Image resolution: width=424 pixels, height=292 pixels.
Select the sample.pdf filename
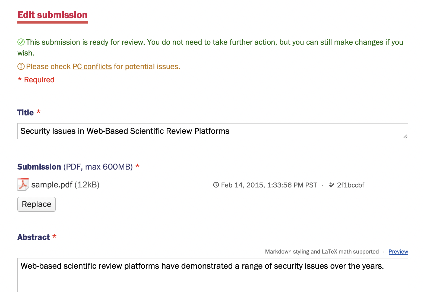(52, 184)
